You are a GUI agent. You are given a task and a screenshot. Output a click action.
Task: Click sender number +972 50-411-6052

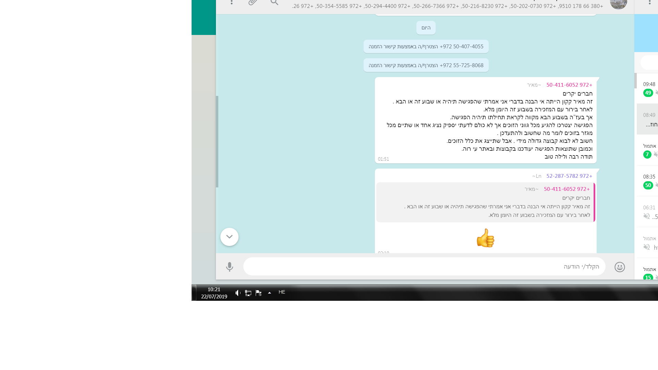coord(569,85)
